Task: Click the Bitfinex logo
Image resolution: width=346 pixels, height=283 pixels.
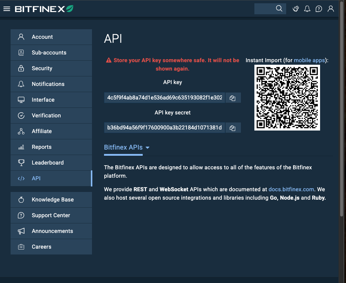Action: pyautogui.click(x=44, y=9)
